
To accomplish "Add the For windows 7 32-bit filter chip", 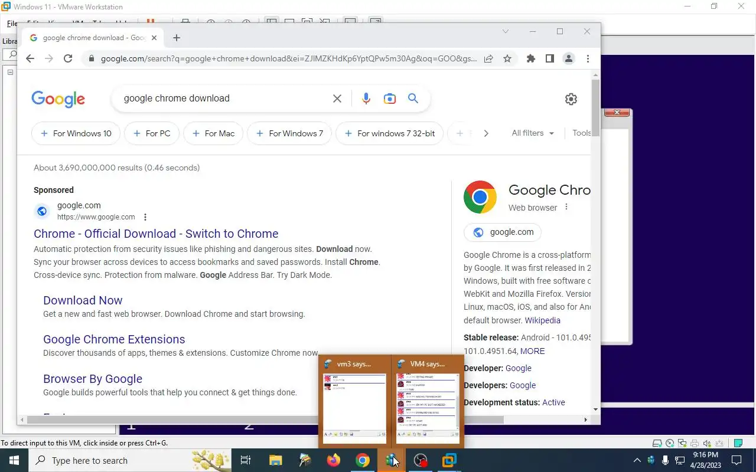I will 389,133.
